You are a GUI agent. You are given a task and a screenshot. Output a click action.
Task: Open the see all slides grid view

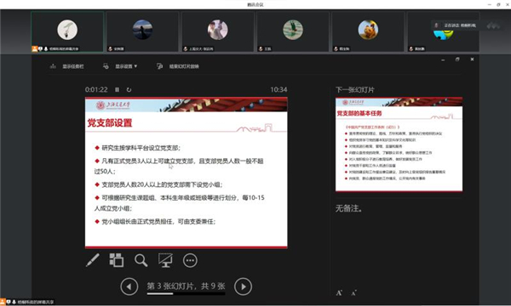coord(117,260)
